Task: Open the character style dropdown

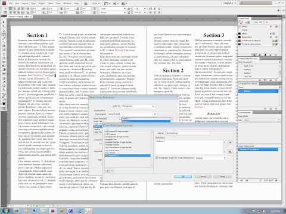Action: tap(211, 158)
